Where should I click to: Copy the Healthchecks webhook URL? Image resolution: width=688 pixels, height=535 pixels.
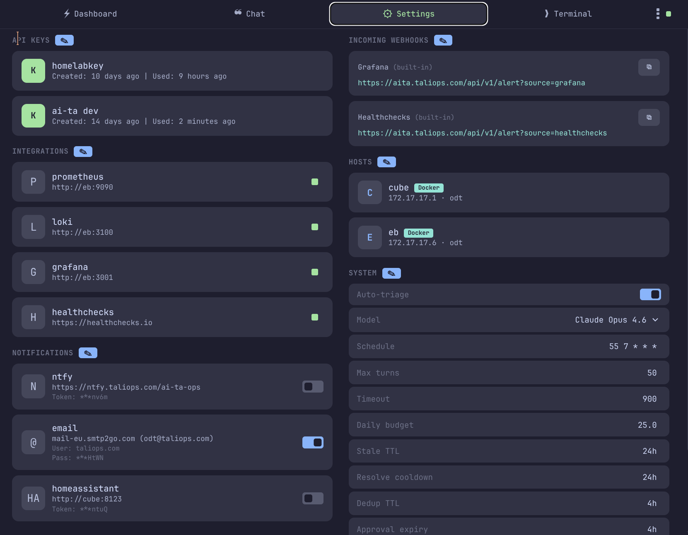(x=649, y=117)
